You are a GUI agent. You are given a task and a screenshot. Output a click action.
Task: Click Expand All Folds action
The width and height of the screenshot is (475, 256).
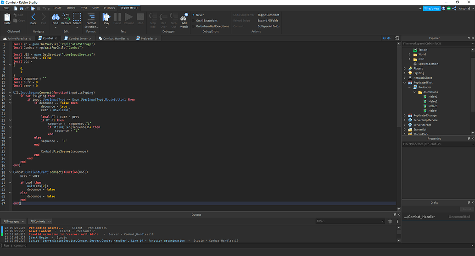tap(268, 21)
